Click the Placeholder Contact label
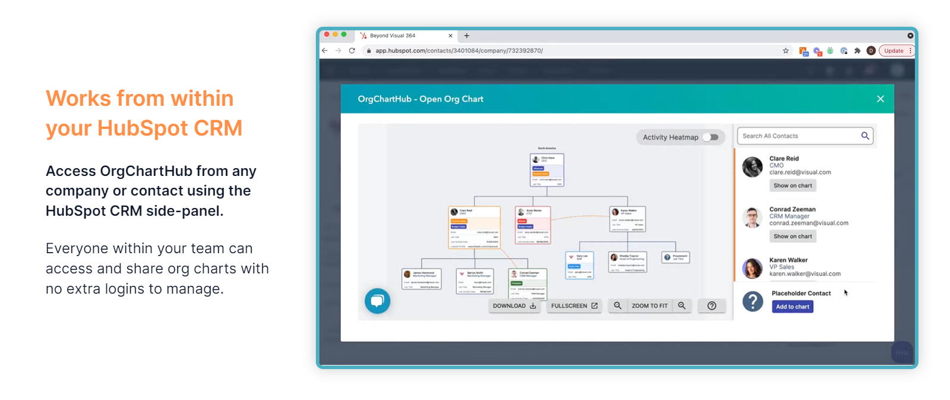Image resolution: width=950 pixels, height=400 pixels. 801,293
